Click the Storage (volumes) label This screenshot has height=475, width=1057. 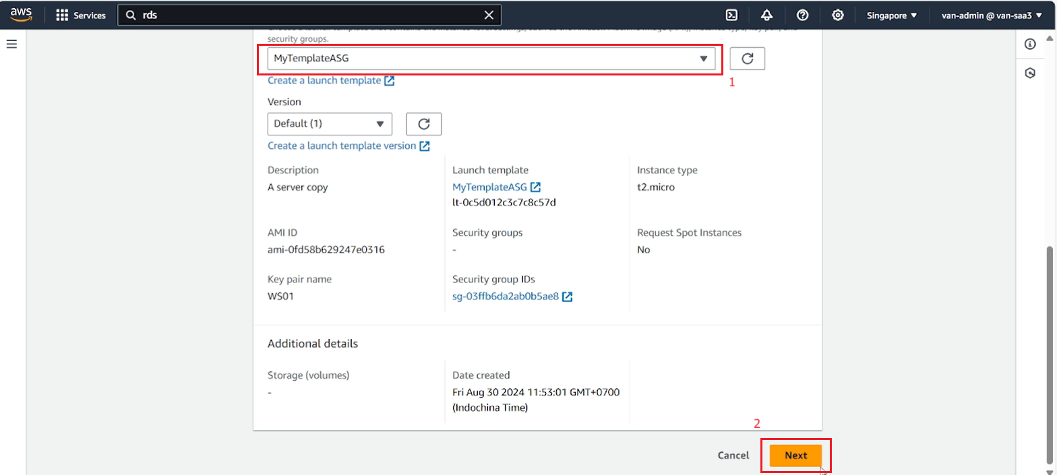point(309,375)
